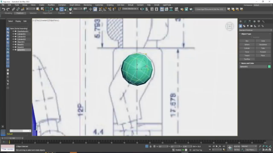Click the Align tool icon
Viewport: 273px width, 153px height.
pyautogui.click(x=147, y=9)
